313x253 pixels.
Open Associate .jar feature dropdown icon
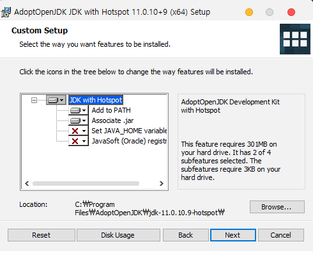coord(78,120)
